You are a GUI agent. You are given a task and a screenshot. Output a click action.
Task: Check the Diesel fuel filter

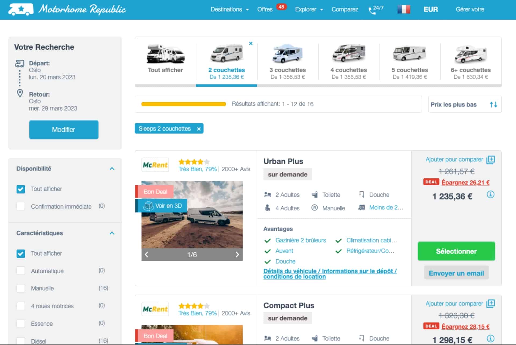(21, 341)
